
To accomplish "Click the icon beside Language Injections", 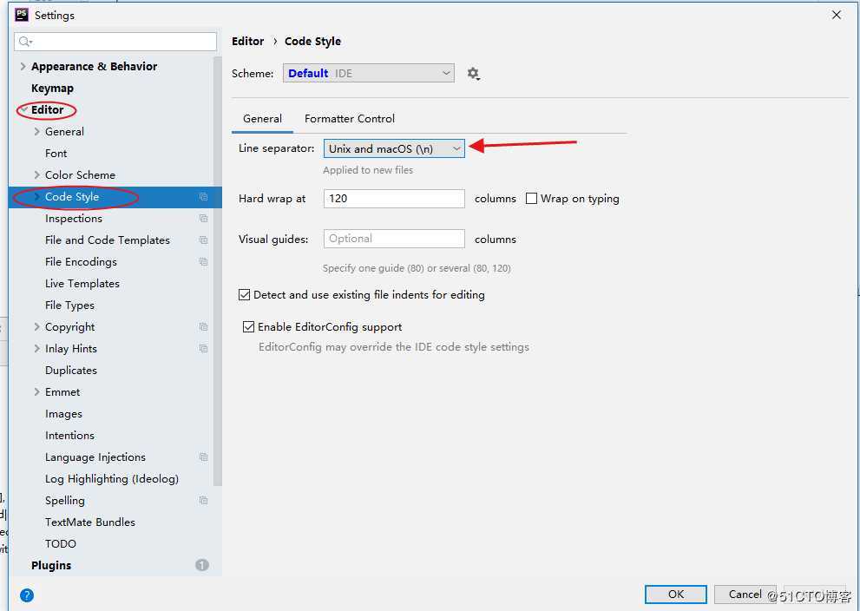I will 203,457.
